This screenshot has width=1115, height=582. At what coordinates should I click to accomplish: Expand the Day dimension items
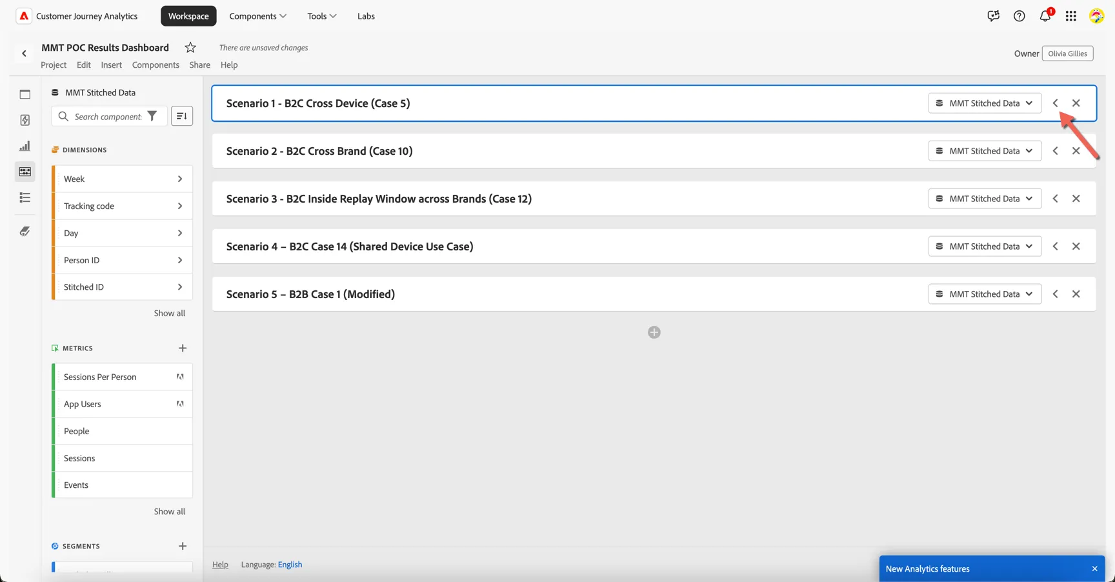tap(180, 234)
